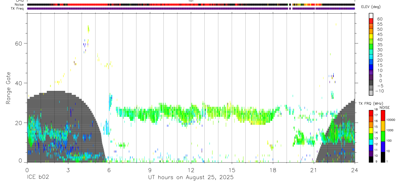Click the 'TX Freq' row label at top left
Viewport: 399px width, 184px height.
(x=18, y=8)
